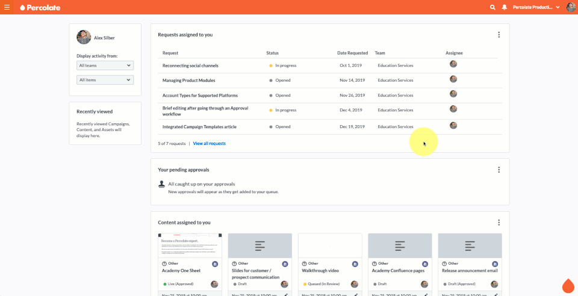Click View all requests link

tap(210, 144)
